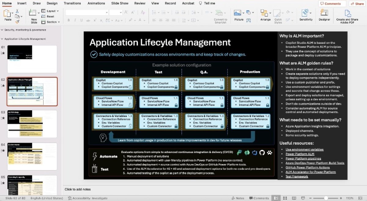This screenshot has height=201, width=367.
Task: Open the Test Framework link
Action: (x=297, y=176)
